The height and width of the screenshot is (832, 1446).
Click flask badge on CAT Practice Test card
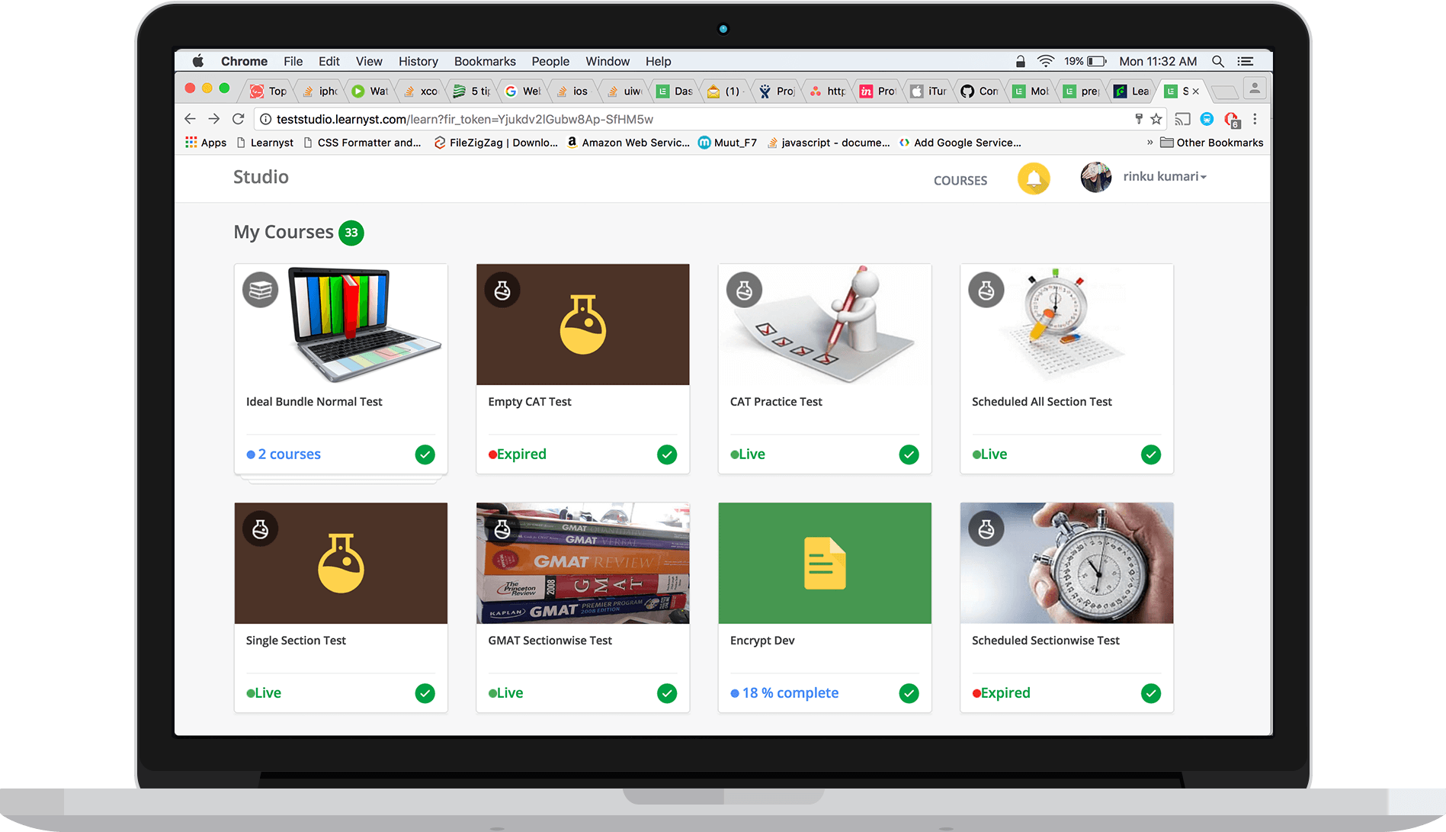click(x=744, y=290)
